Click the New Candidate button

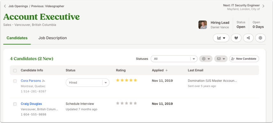244,59
